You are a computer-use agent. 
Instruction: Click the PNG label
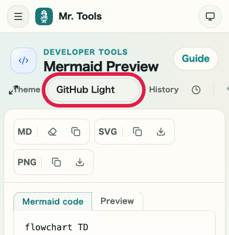click(27, 162)
